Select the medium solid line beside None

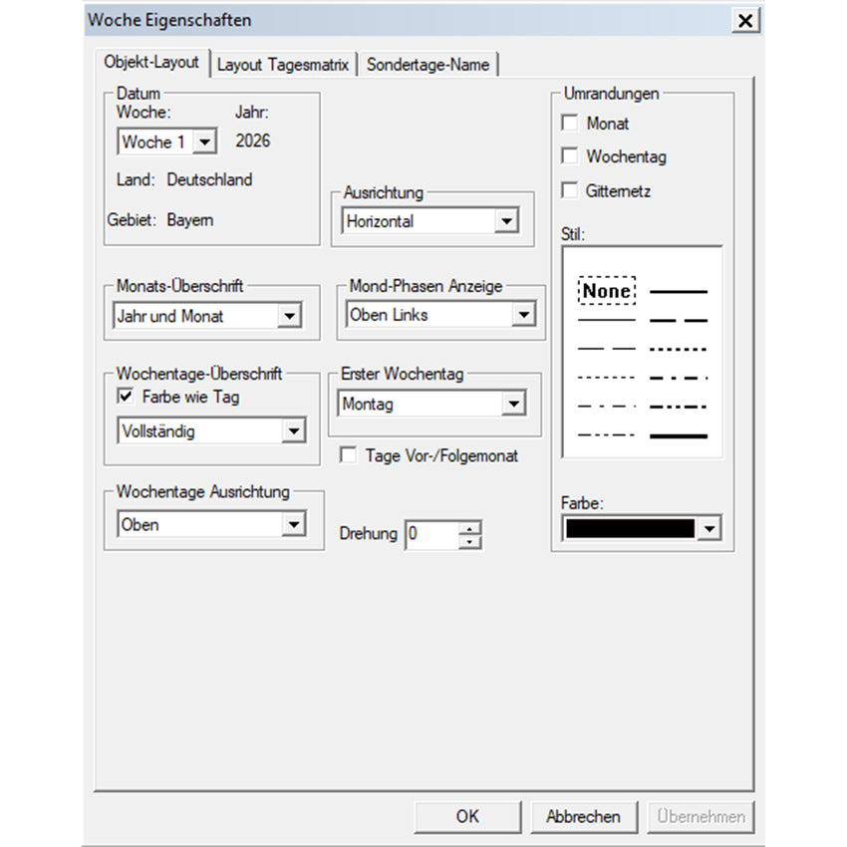678,292
